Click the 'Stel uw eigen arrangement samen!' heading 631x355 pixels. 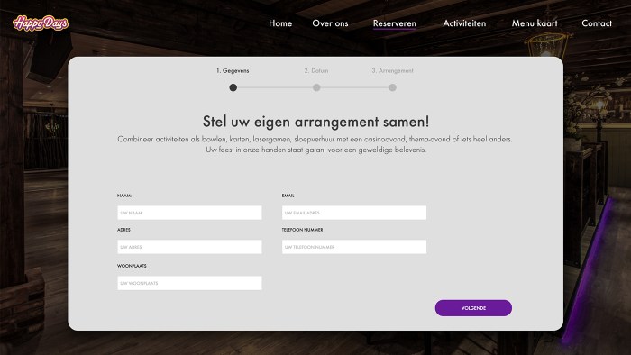point(315,122)
